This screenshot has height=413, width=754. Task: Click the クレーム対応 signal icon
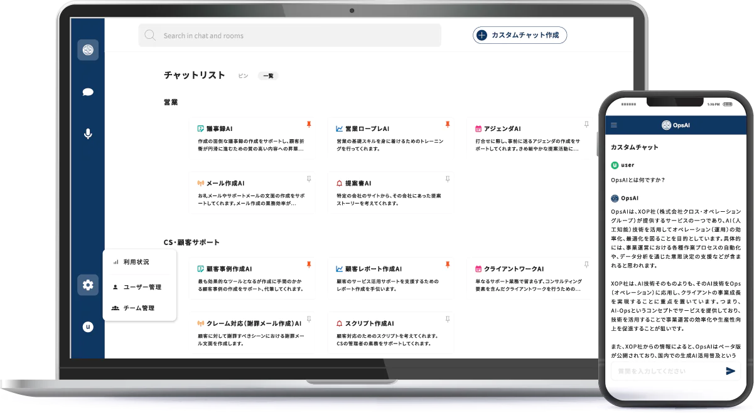coord(201,323)
